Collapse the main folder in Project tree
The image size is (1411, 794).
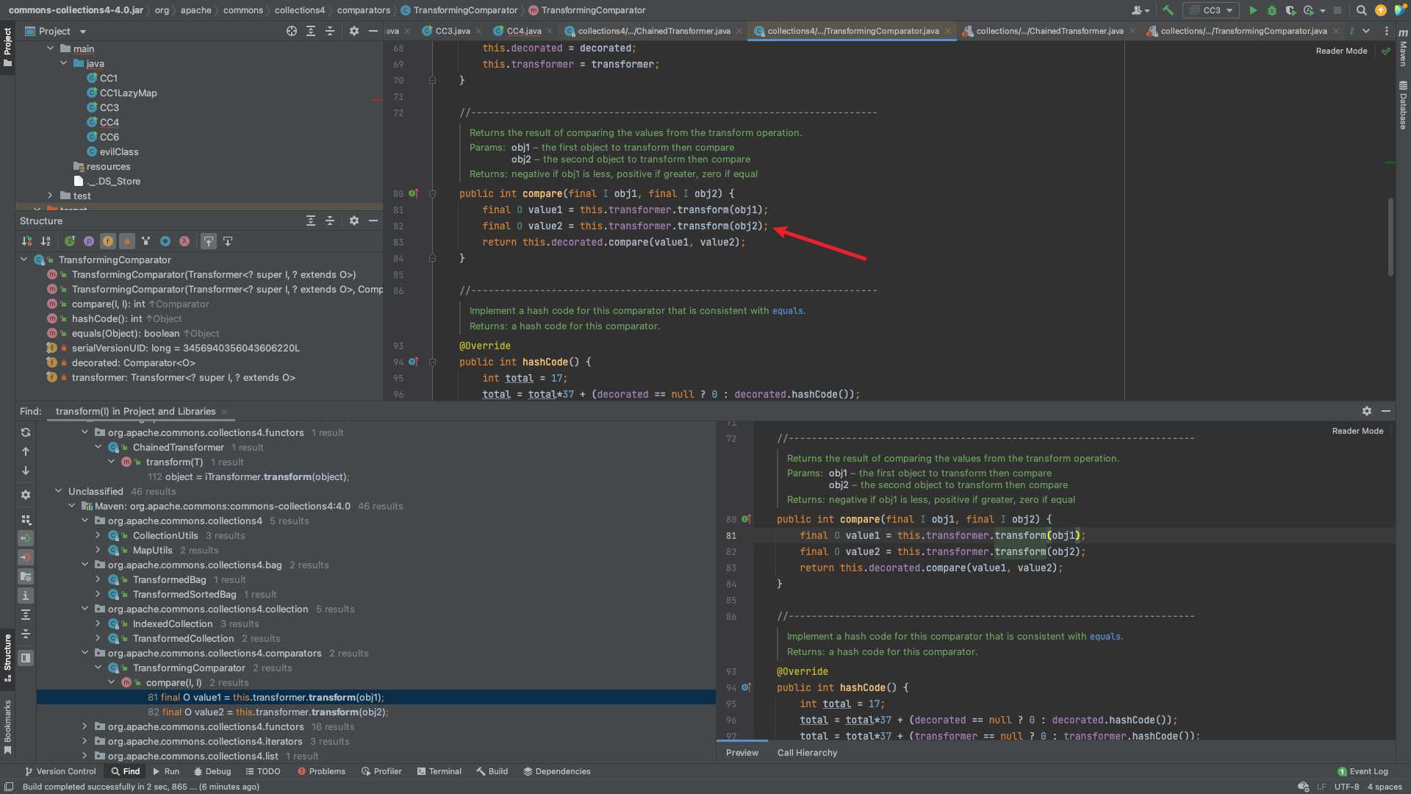50,49
